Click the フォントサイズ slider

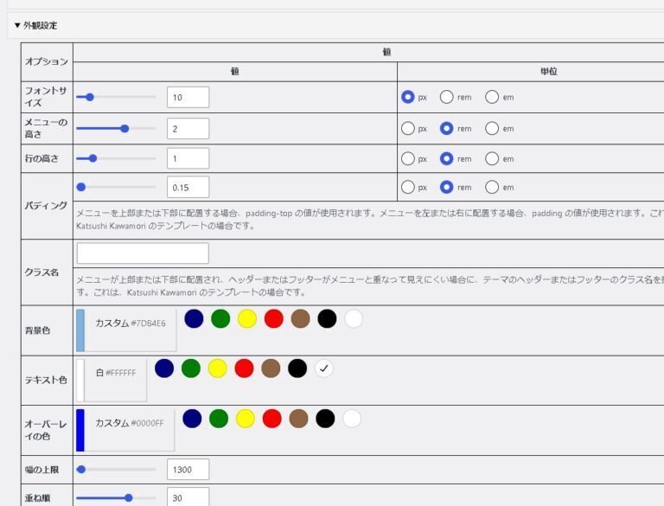tap(116, 97)
